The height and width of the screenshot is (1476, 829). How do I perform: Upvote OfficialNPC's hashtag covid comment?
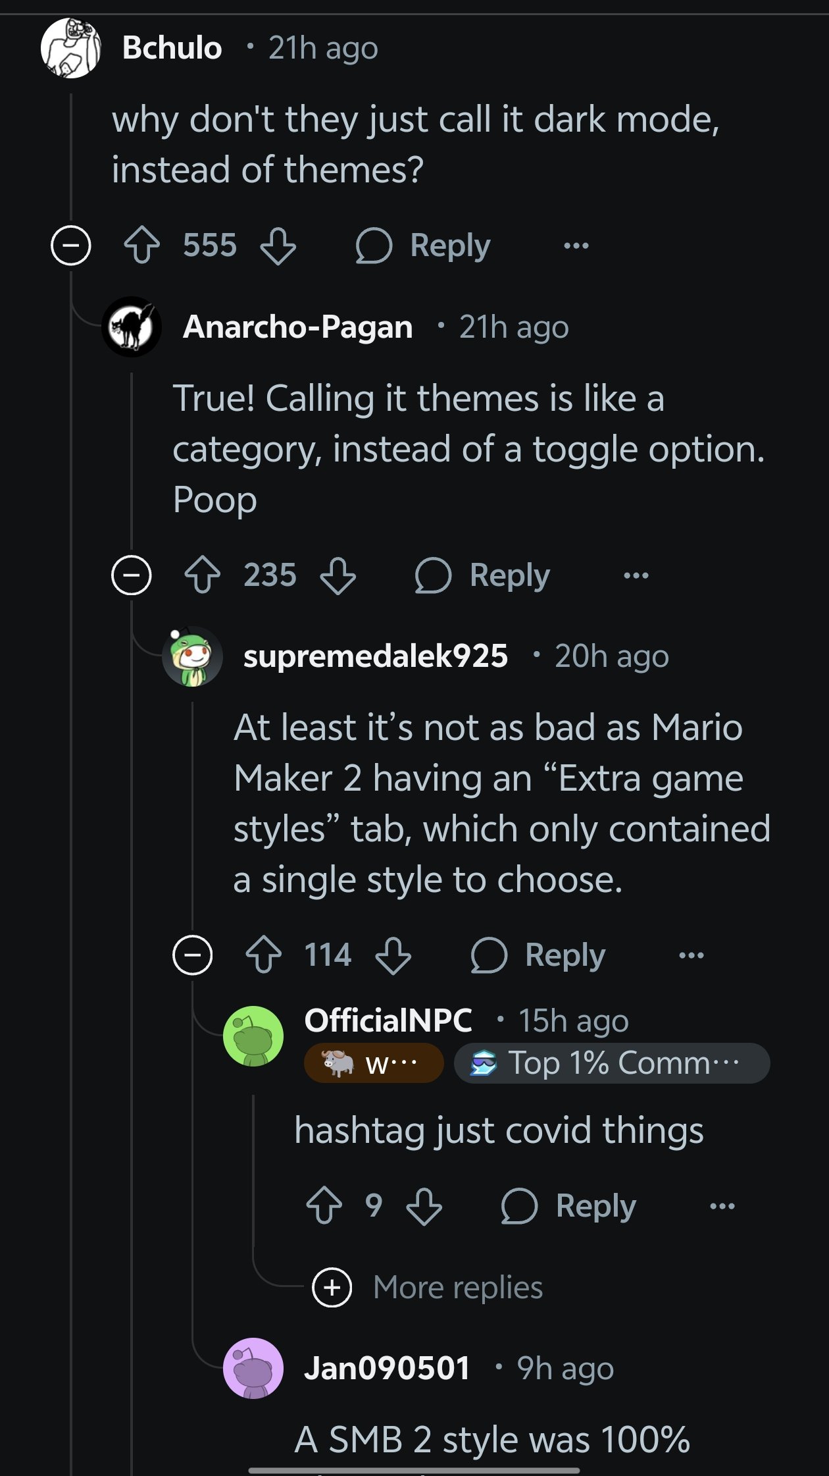coord(324,1205)
